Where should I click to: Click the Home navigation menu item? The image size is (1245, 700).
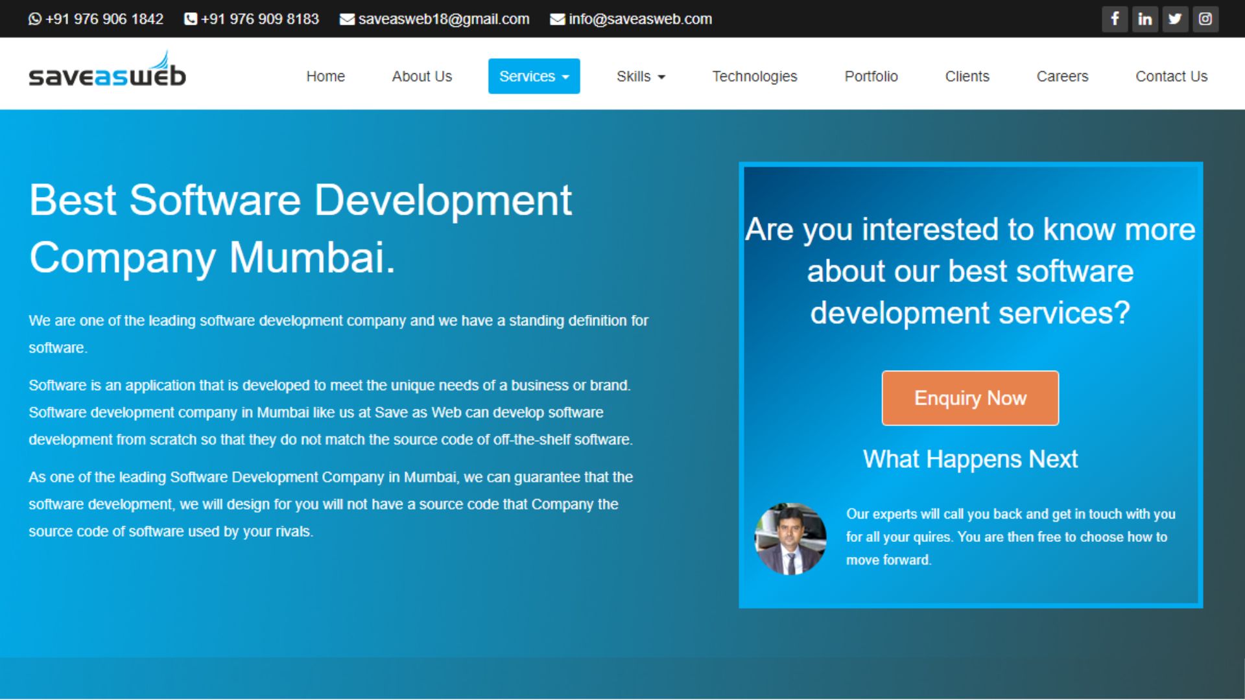click(325, 76)
